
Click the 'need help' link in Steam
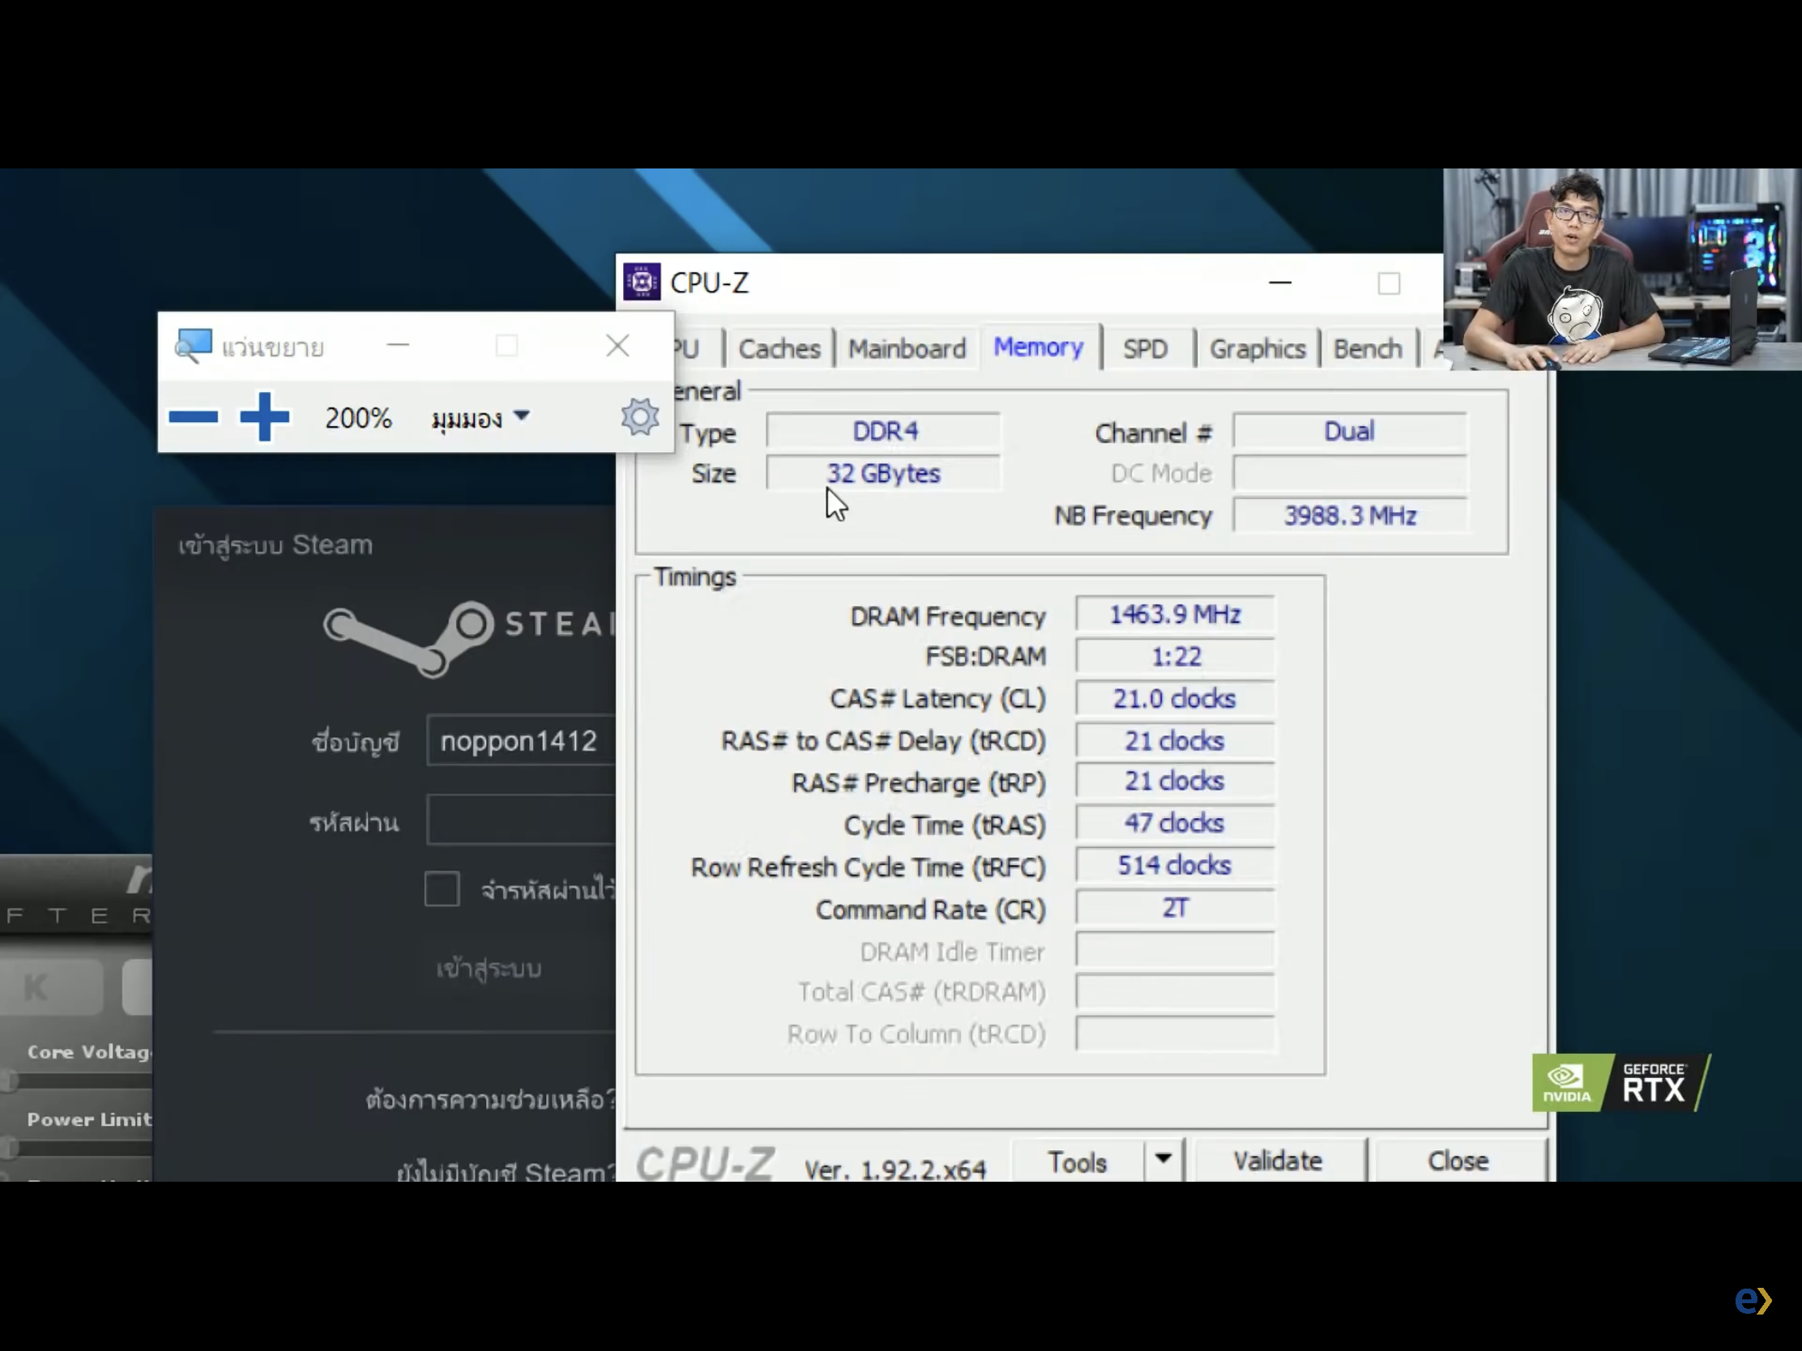pyautogui.click(x=490, y=1099)
